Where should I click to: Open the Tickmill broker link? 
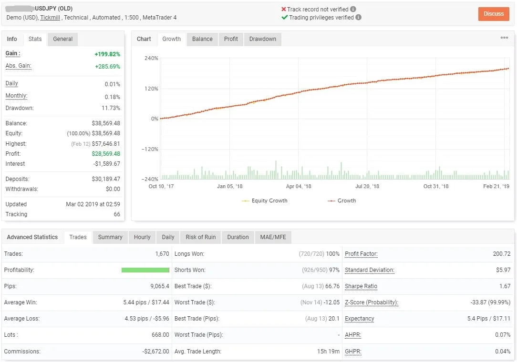[x=50, y=17]
